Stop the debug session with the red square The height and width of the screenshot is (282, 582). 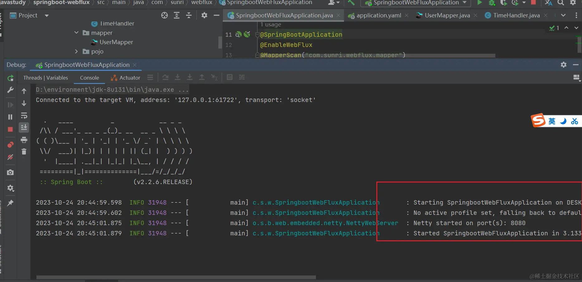tap(10, 129)
